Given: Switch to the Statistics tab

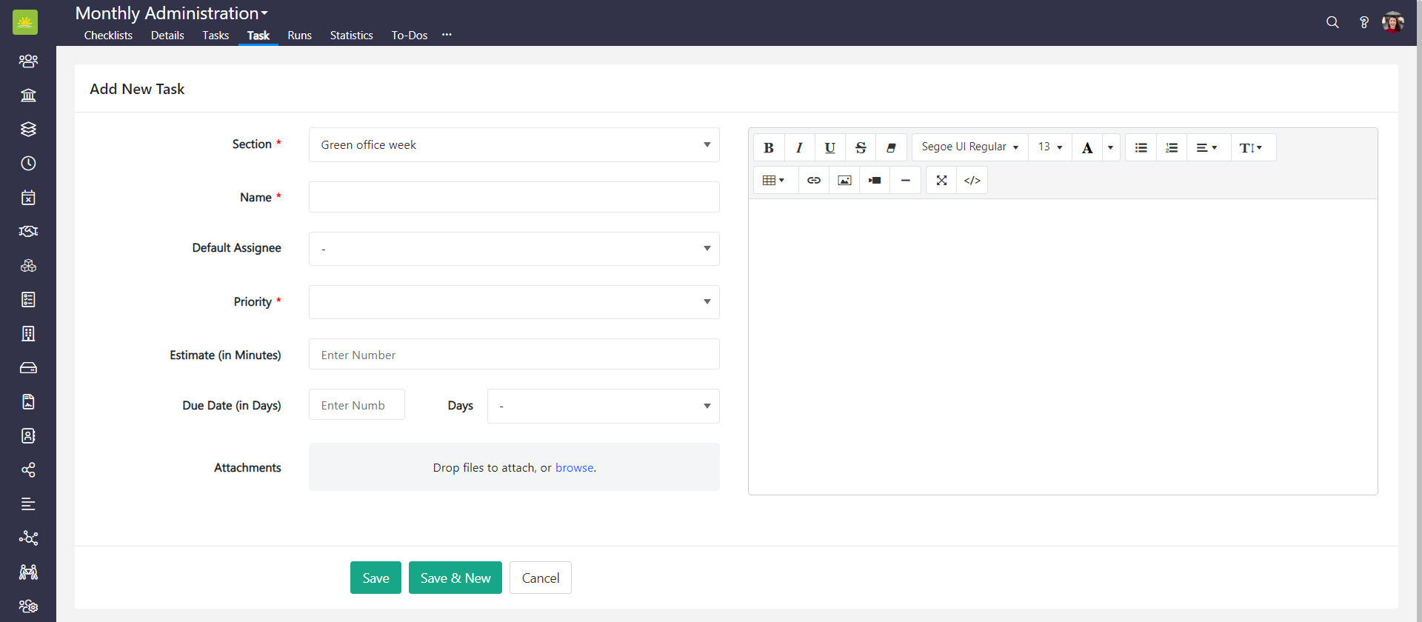Looking at the screenshot, I should click(x=351, y=36).
